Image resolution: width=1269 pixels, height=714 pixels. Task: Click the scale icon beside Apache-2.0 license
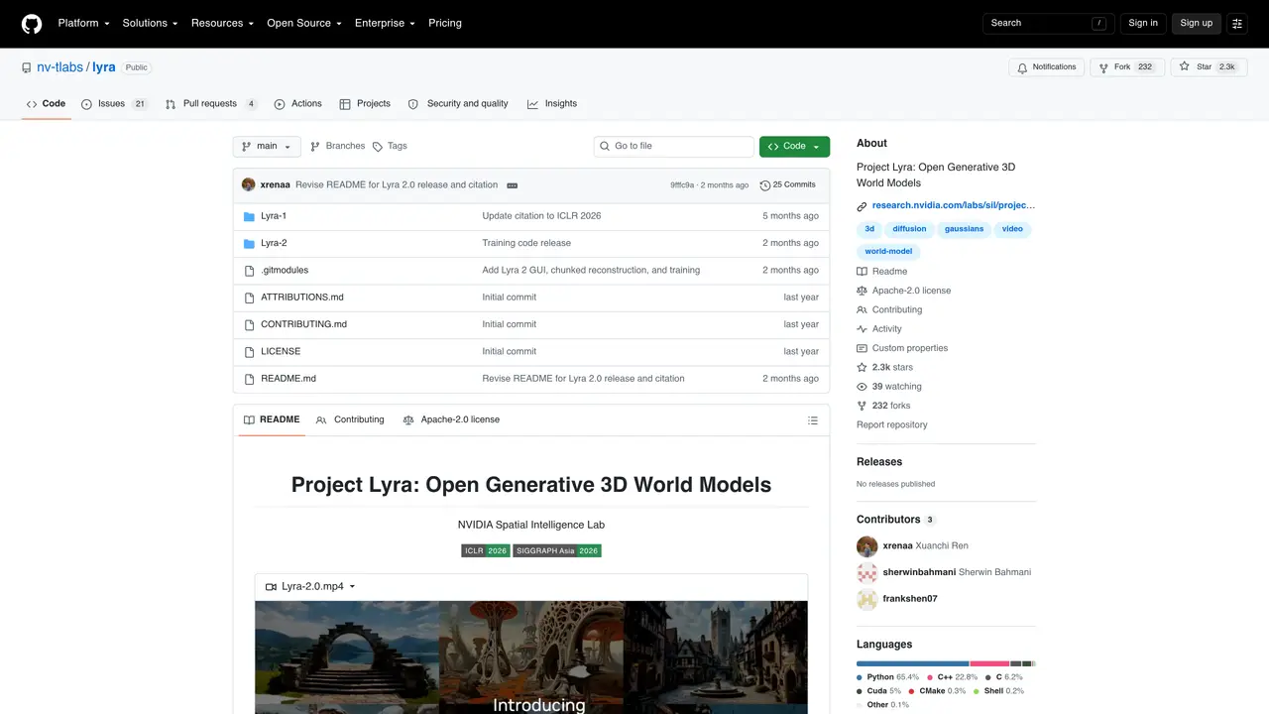coord(863,291)
